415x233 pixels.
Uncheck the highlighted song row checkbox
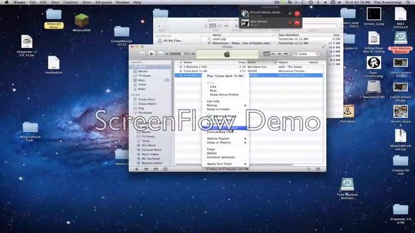181,75
